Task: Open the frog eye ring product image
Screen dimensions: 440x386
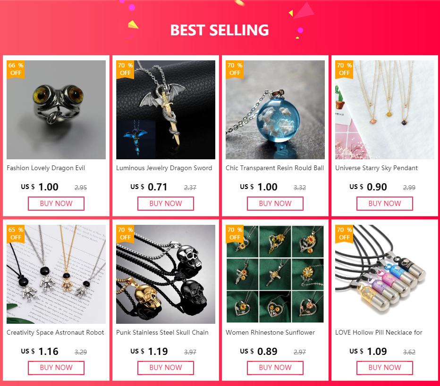Action: (x=56, y=110)
